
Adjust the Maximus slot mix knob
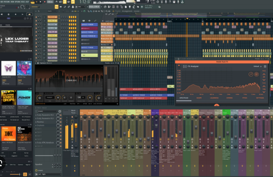coord(58,122)
